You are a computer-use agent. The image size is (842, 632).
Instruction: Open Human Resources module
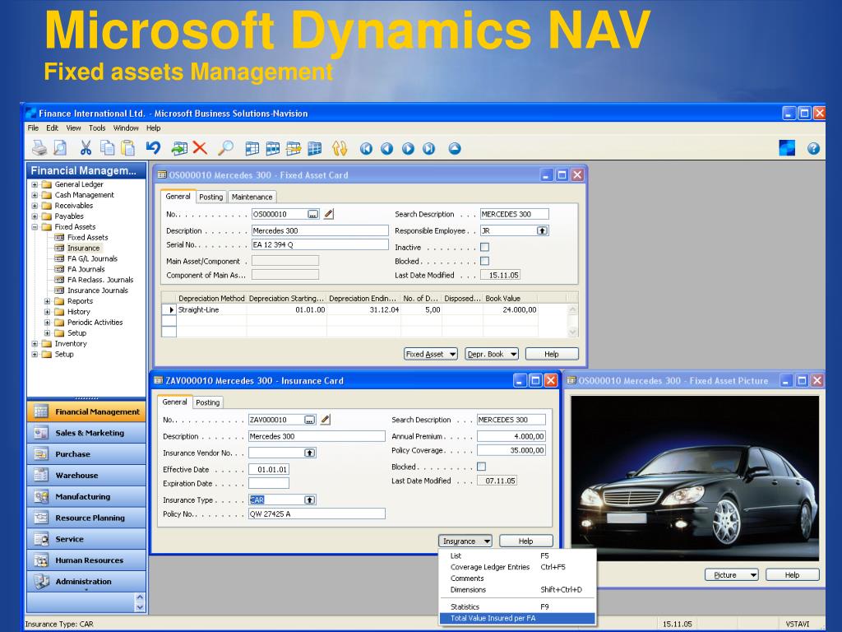[86, 560]
